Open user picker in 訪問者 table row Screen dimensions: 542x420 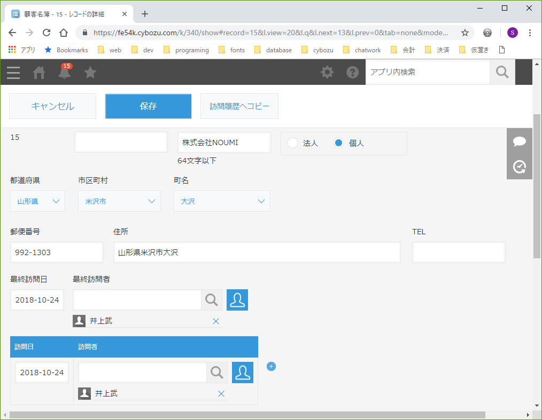point(243,373)
